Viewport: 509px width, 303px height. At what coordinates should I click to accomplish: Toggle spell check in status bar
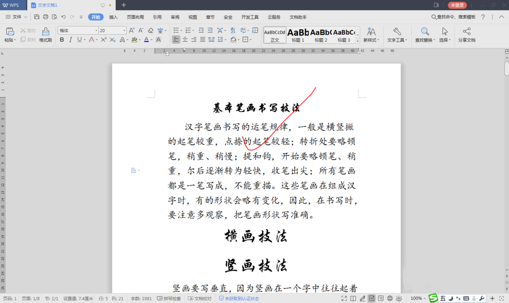(169, 298)
